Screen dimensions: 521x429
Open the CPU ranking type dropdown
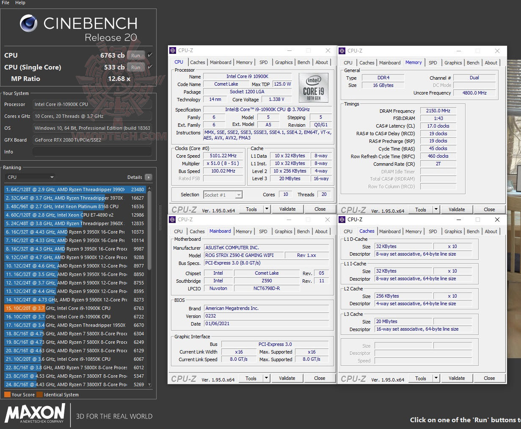pyautogui.click(x=30, y=177)
